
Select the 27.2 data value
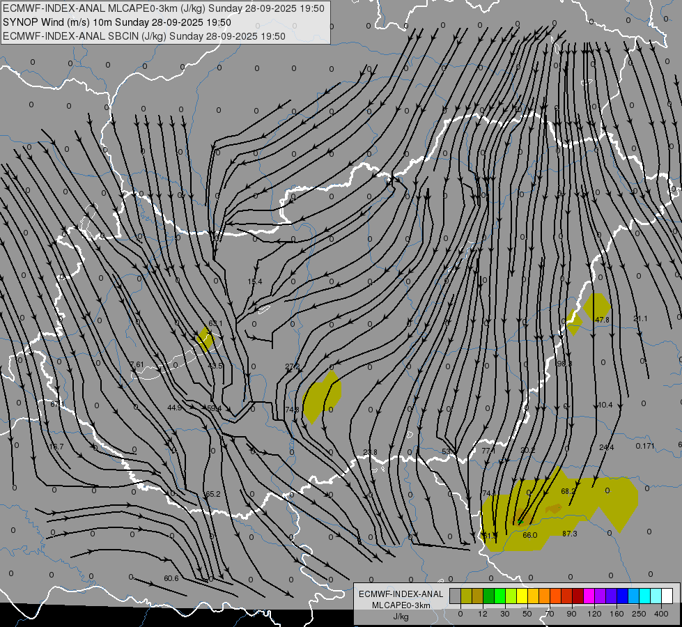pos(293,366)
